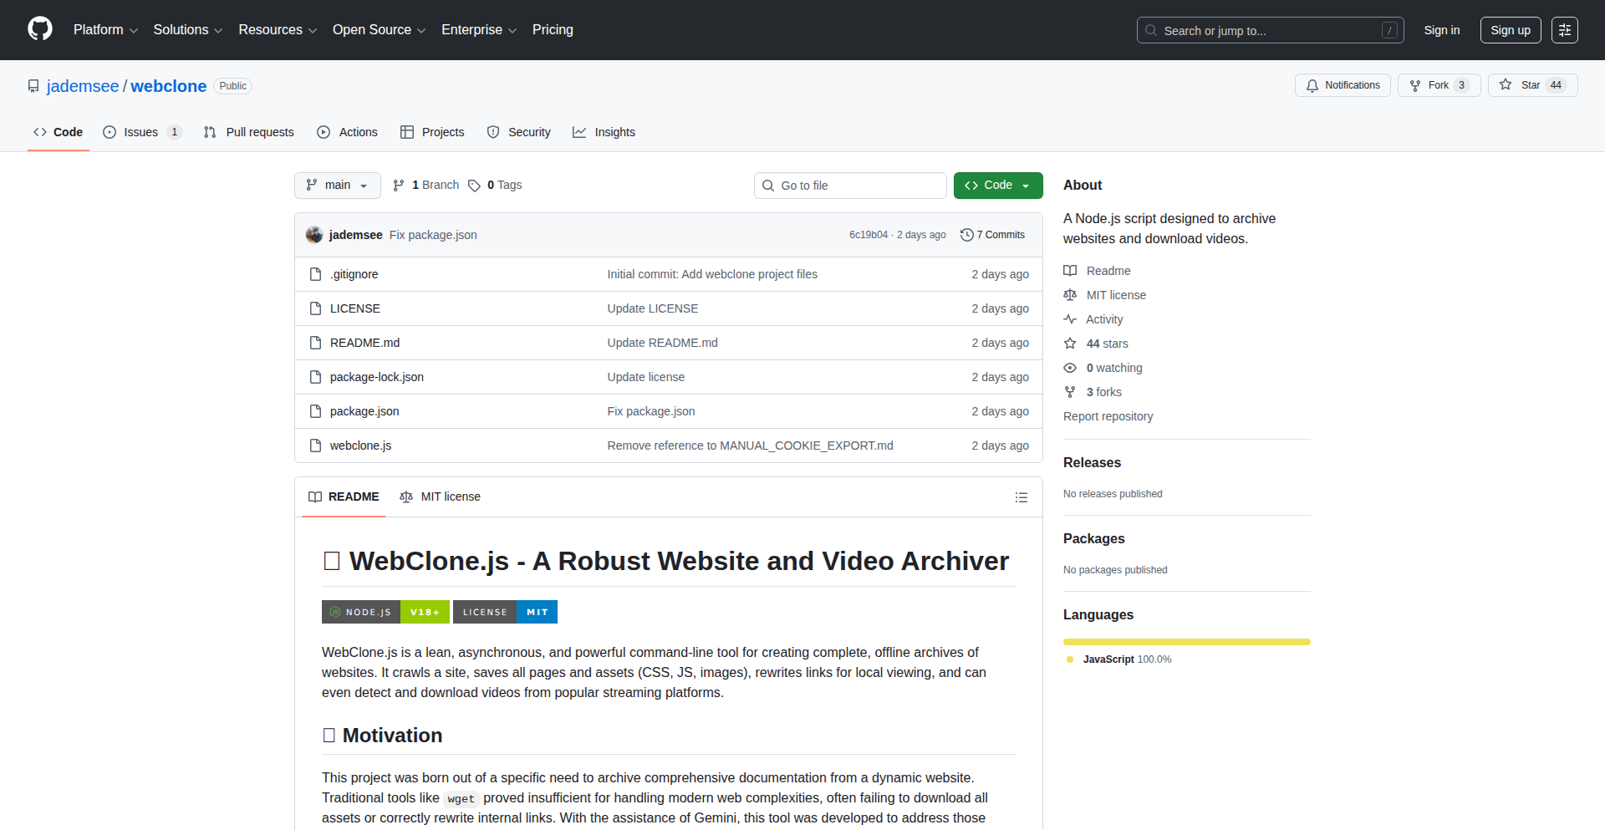This screenshot has width=1605, height=830.
Task: Open the Activity pulse icon
Action: 1070,319
